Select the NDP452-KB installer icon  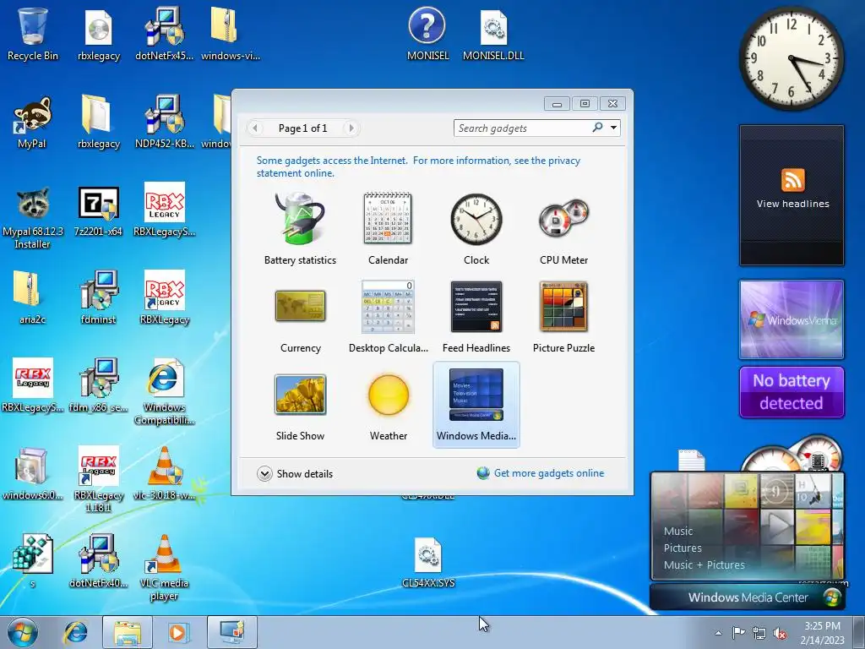pyautogui.click(x=164, y=122)
